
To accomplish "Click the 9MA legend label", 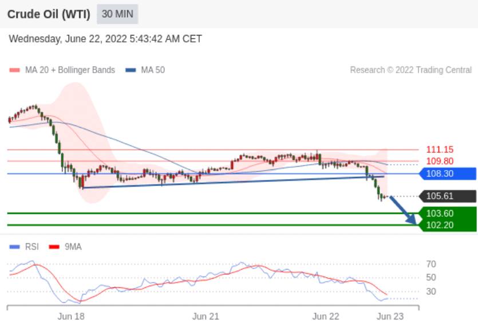I will pos(73,247).
